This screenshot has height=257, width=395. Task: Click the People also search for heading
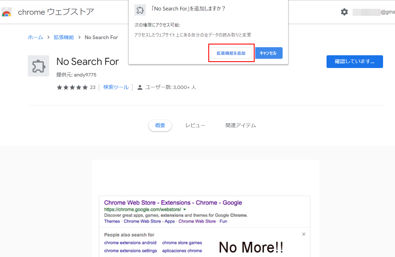coord(129,235)
